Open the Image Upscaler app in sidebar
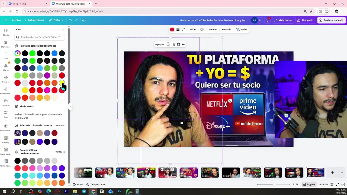Image resolution: width=347 pixels, height=195 pixels. [x=6, y=151]
